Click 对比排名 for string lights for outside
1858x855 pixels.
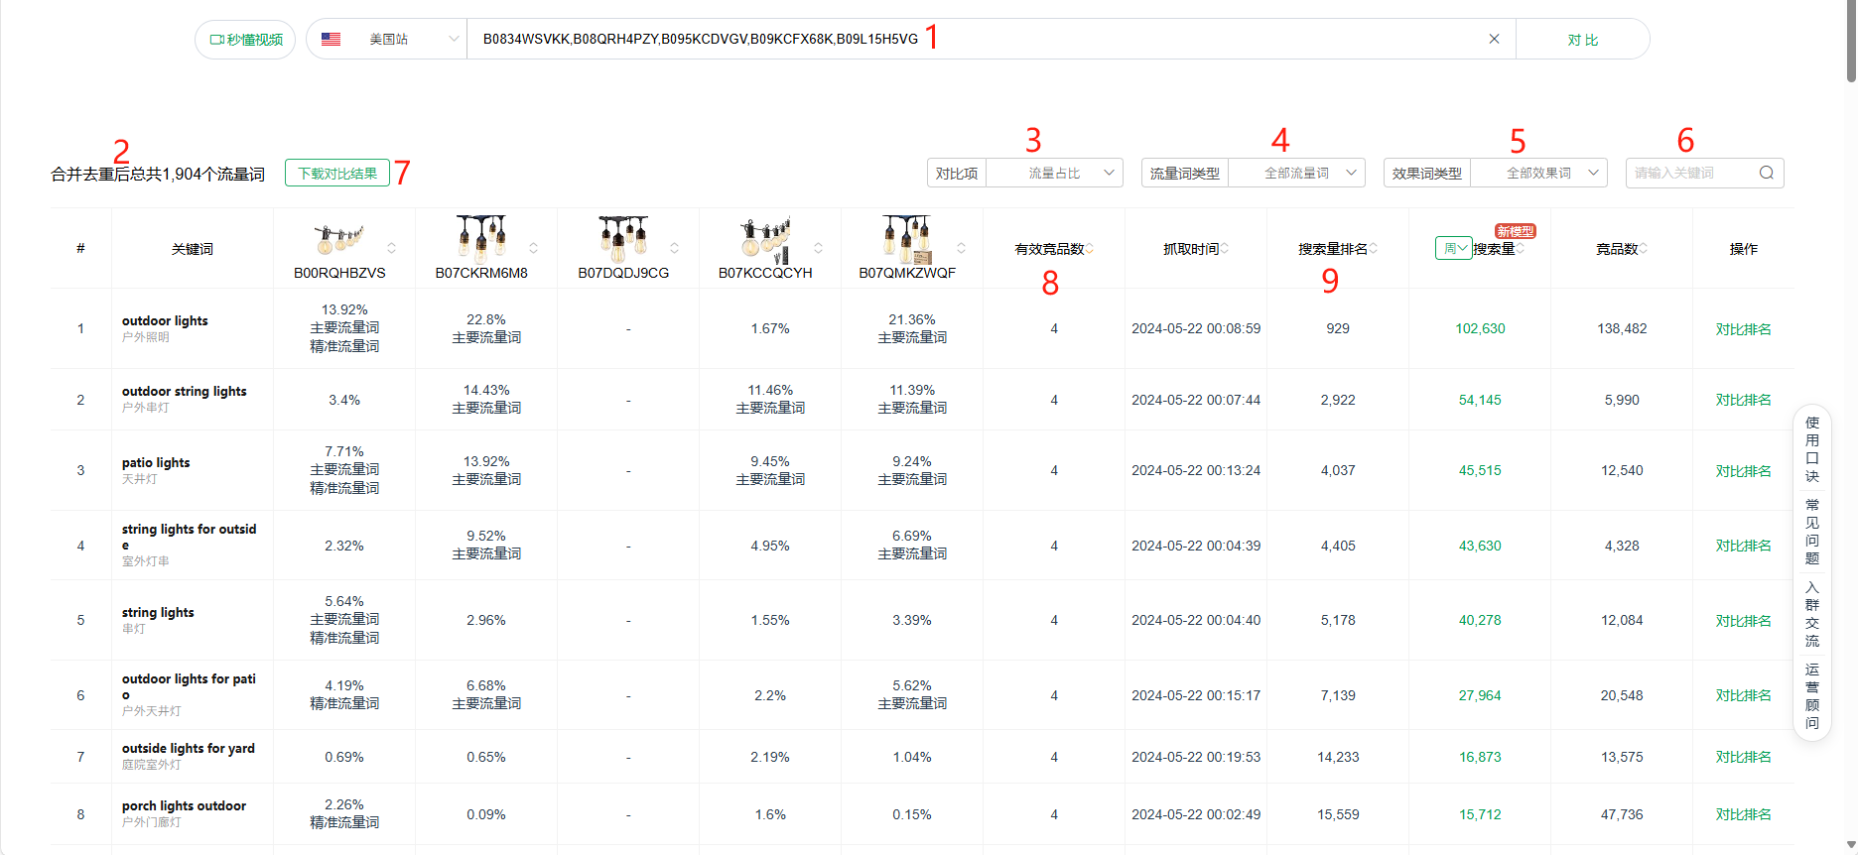tap(1743, 546)
